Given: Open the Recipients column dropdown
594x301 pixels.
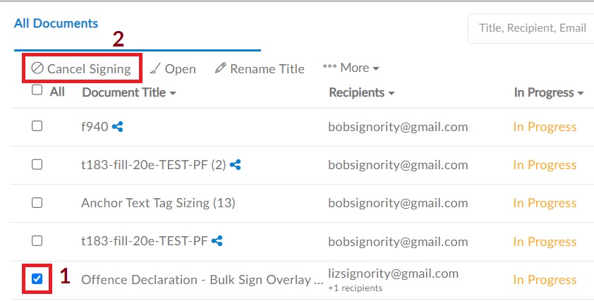Looking at the screenshot, I should pyautogui.click(x=362, y=92).
